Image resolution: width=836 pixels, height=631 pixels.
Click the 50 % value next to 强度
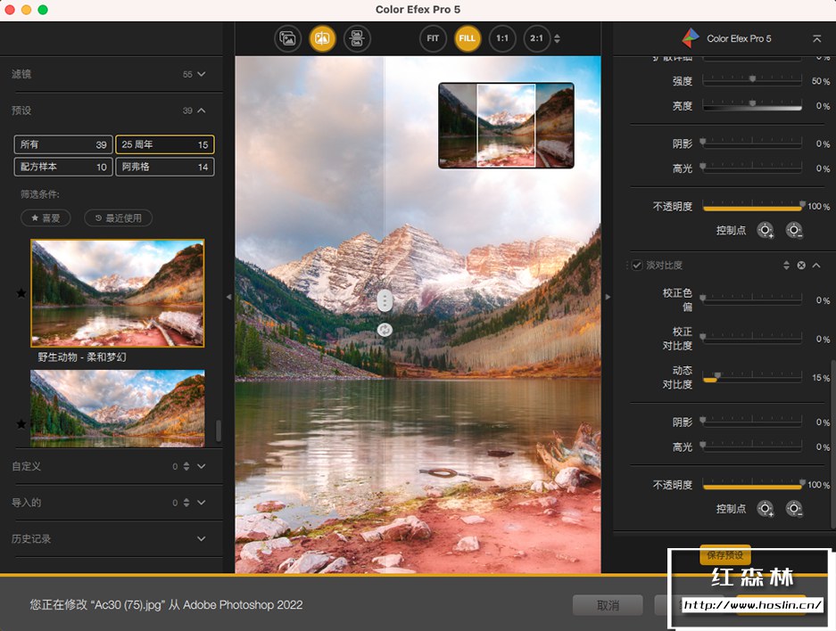point(821,81)
